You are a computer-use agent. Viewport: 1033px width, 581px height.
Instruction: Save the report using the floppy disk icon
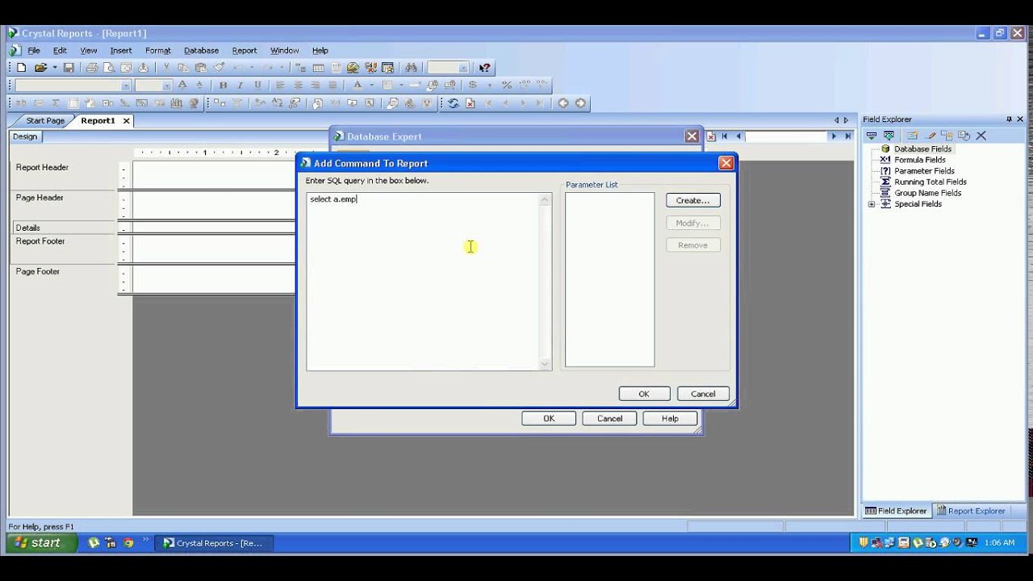click(x=69, y=68)
